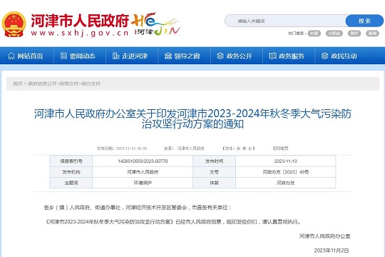385x257 pixels.
Task: Click the newspaper icon for 要闻动态
Action: (x=63, y=56)
